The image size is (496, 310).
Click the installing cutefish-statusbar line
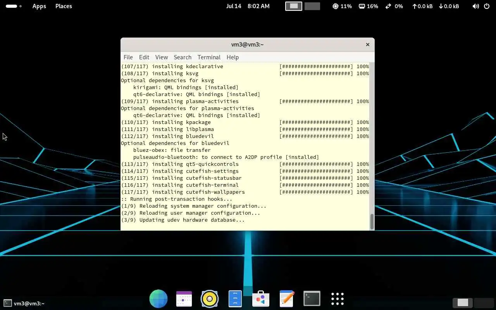[245, 178]
